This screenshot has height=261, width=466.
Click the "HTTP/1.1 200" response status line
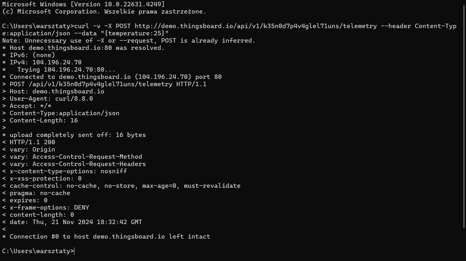click(x=29, y=142)
